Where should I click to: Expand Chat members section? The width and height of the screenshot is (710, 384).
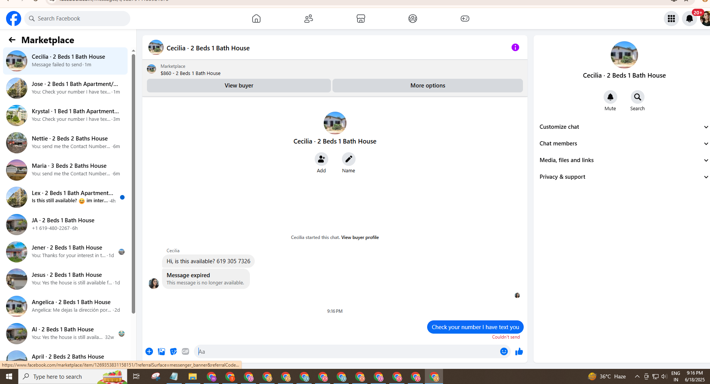(x=623, y=144)
